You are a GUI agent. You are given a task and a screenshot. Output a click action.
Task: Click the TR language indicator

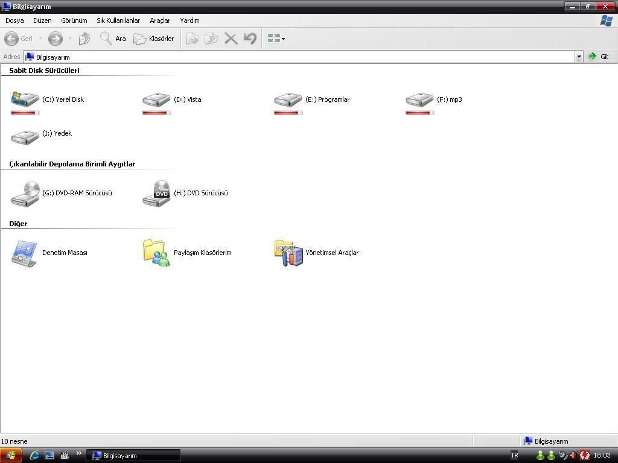coord(514,455)
